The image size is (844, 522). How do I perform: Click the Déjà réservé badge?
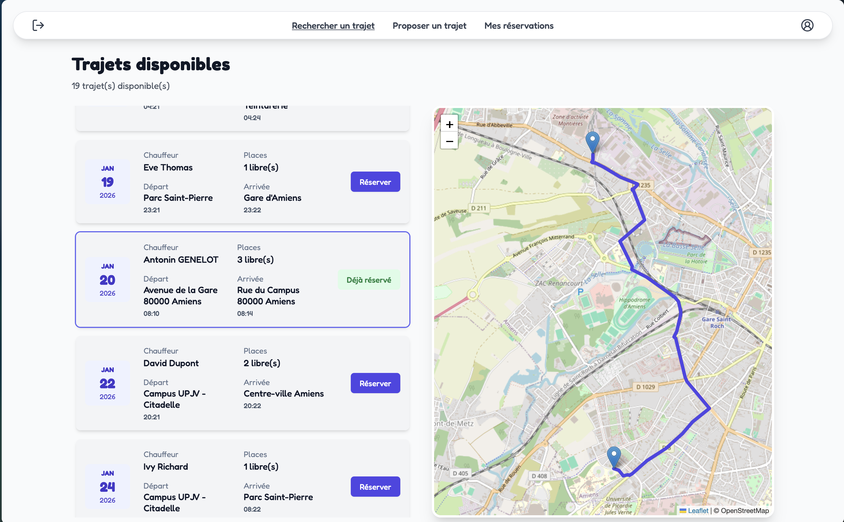369,280
